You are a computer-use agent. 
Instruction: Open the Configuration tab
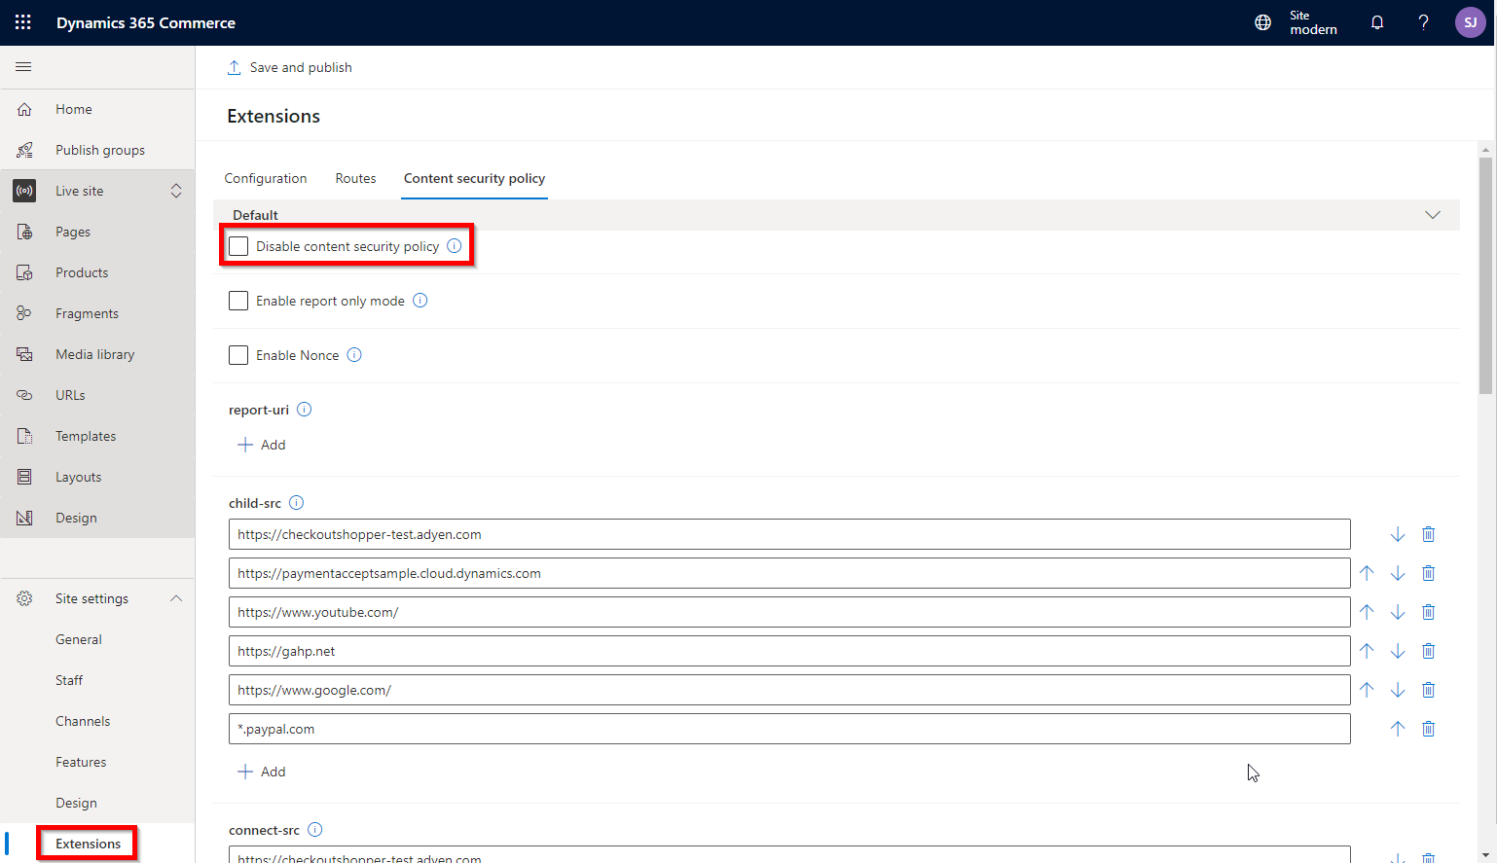point(266,179)
